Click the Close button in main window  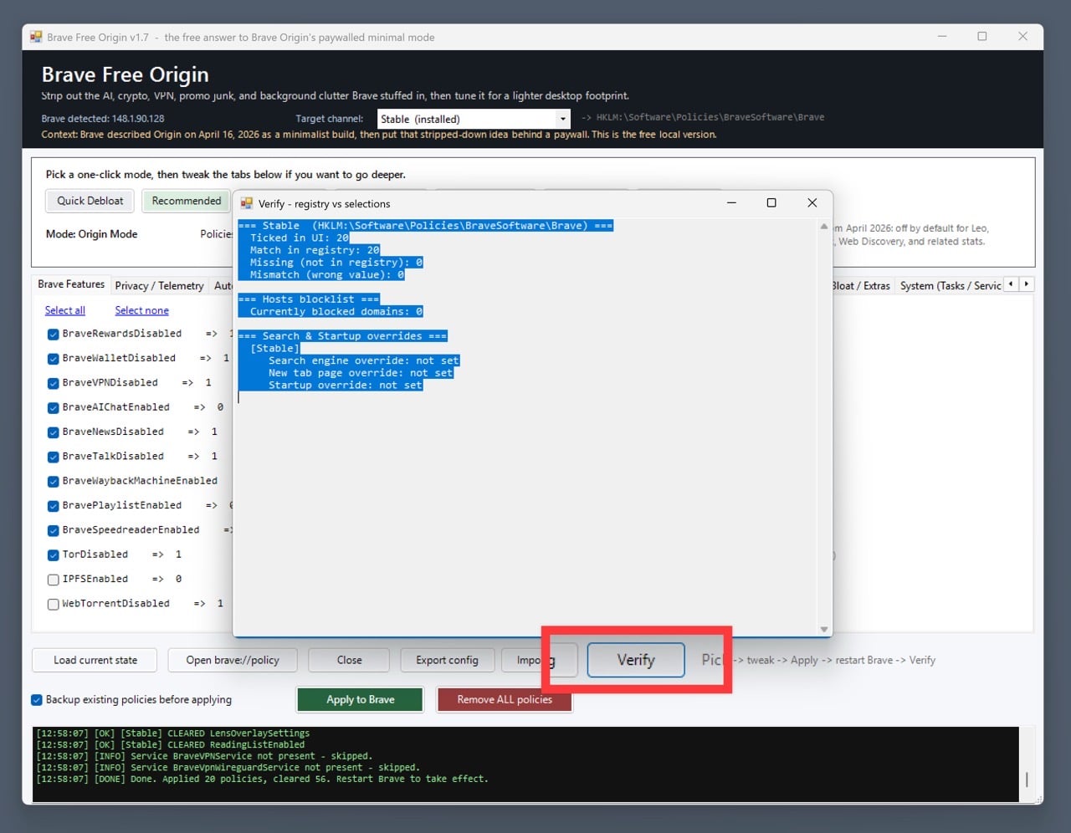point(349,660)
